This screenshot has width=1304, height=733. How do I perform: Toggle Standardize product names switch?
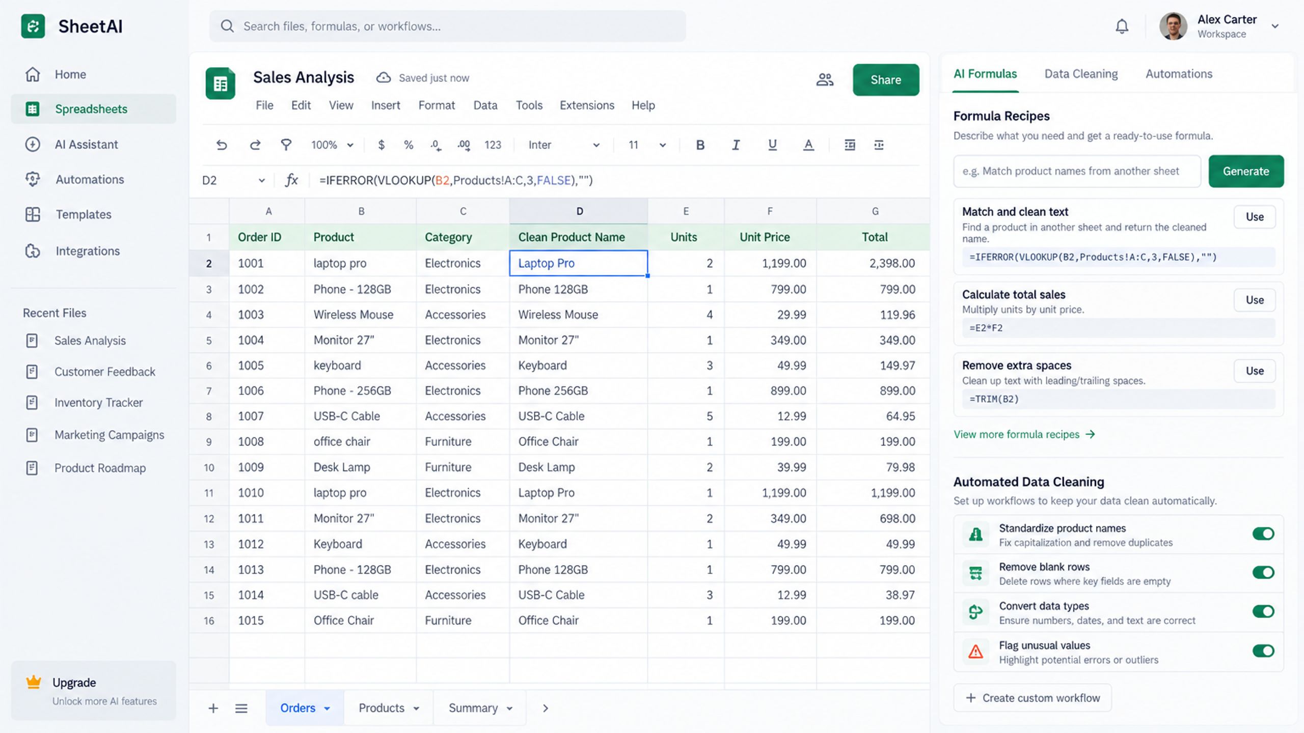point(1263,533)
